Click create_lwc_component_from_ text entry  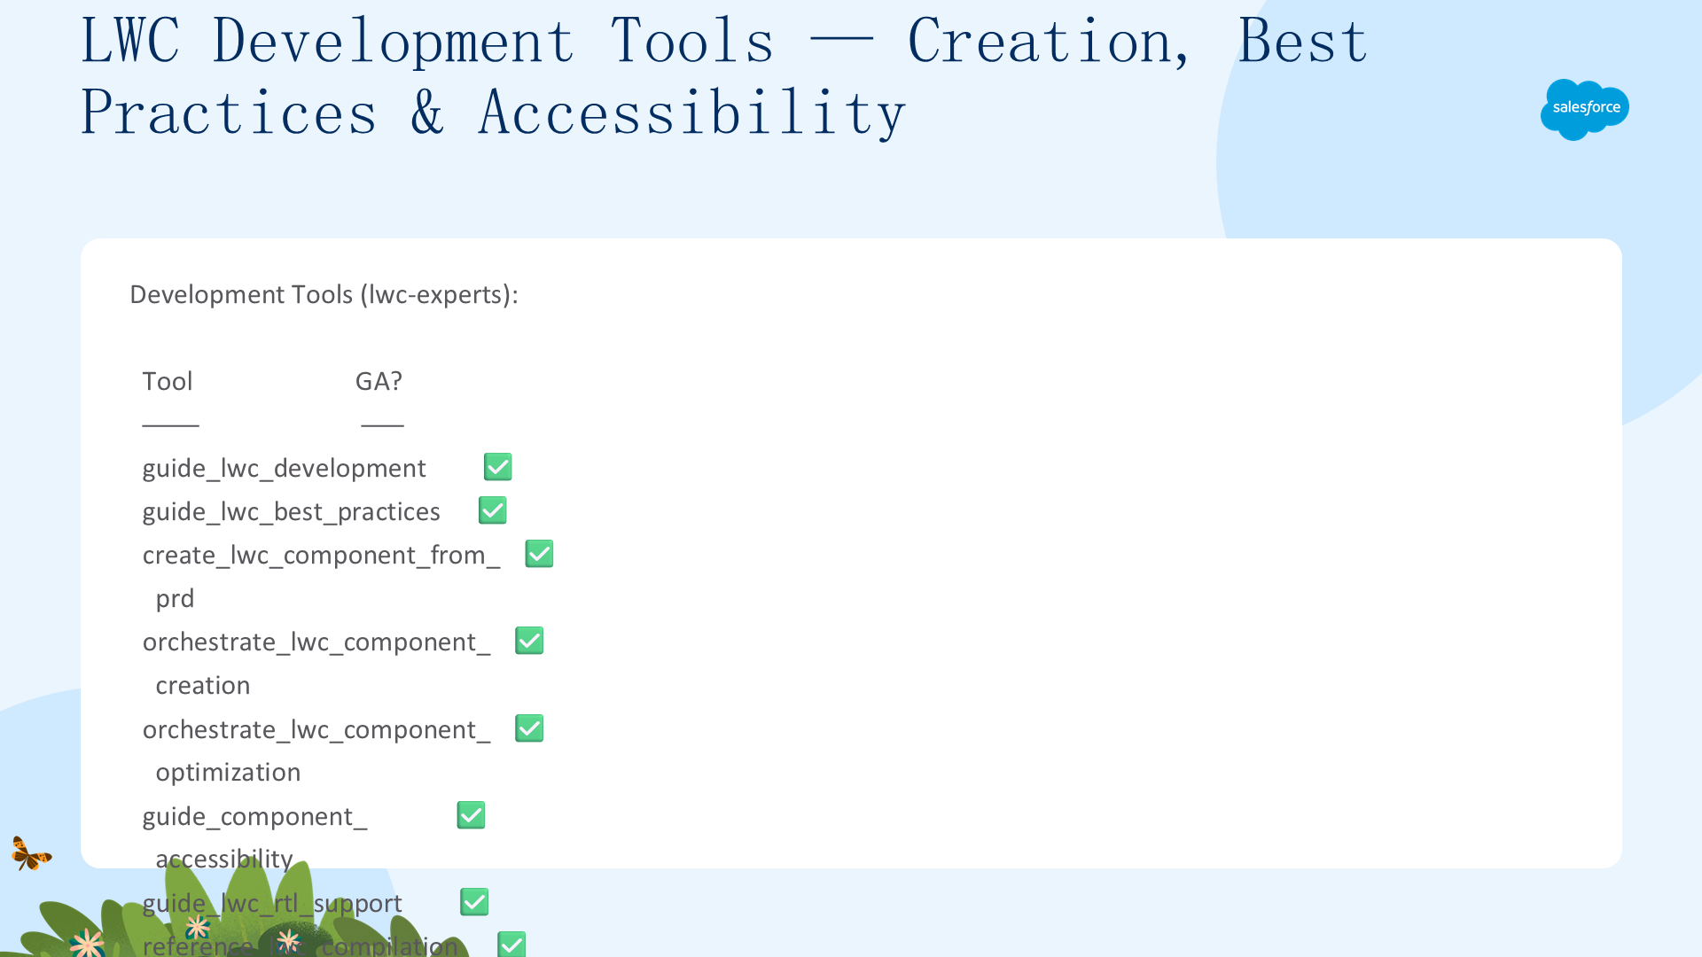[321, 556]
